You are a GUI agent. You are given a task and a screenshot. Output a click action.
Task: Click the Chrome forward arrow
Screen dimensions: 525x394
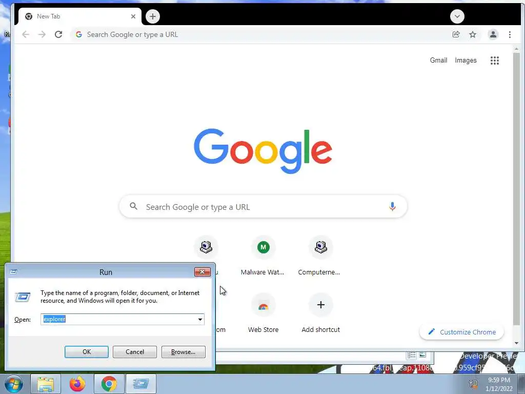42,34
